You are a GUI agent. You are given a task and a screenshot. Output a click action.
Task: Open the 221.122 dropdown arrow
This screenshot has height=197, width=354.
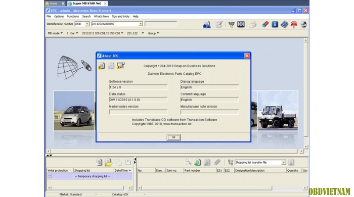click(x=143, y=33)
